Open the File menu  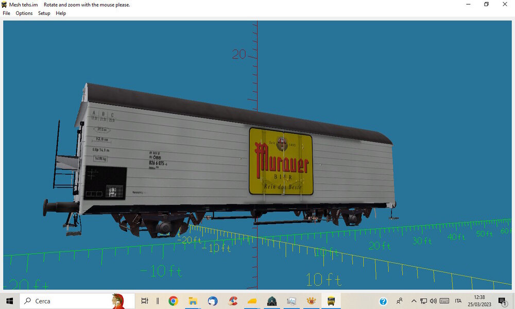pos(6,13)
